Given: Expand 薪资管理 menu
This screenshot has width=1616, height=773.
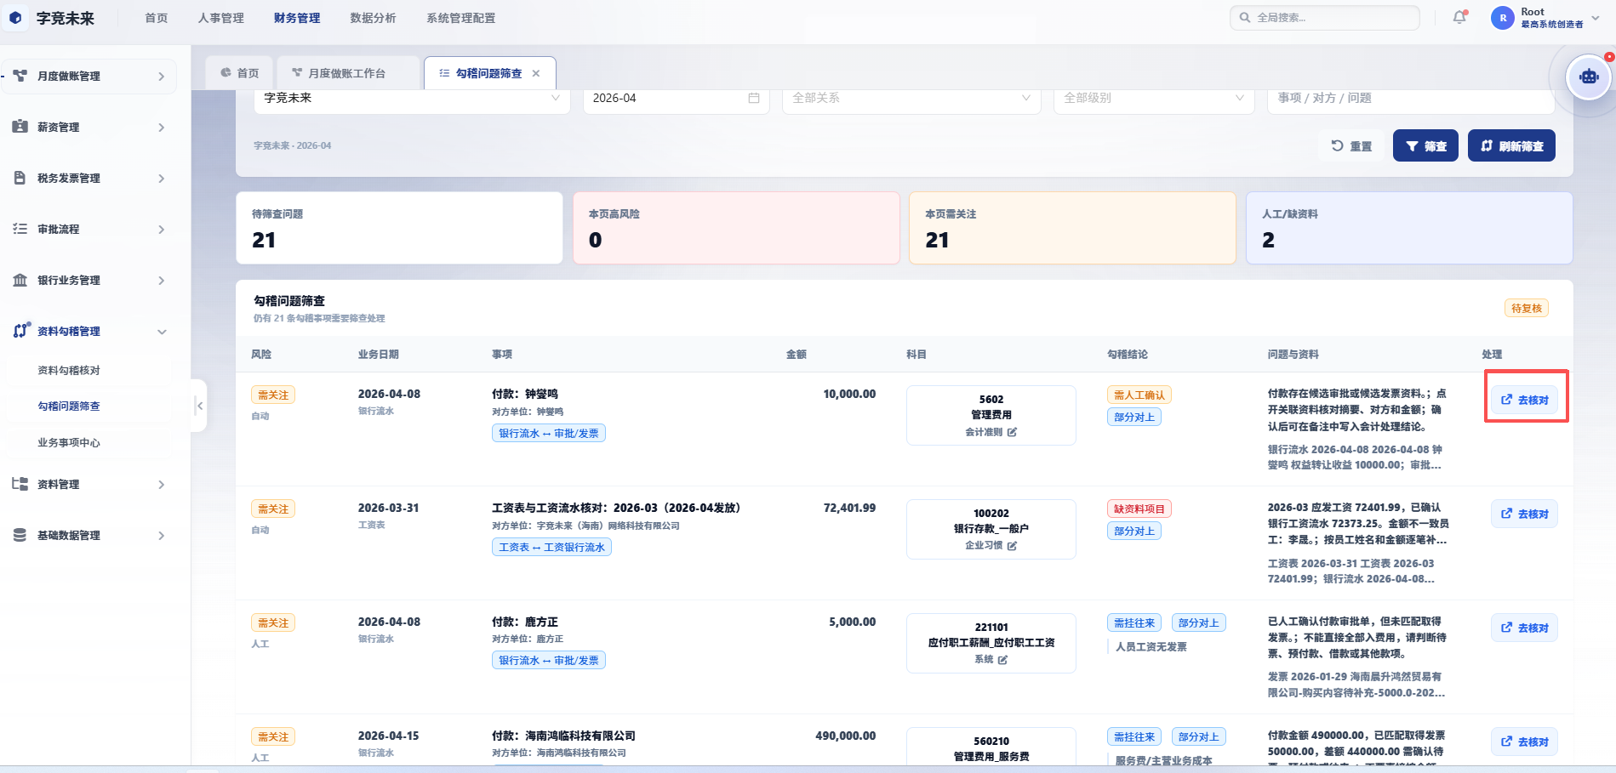Looking at the screenshot, I should click(x=162, y=128).
